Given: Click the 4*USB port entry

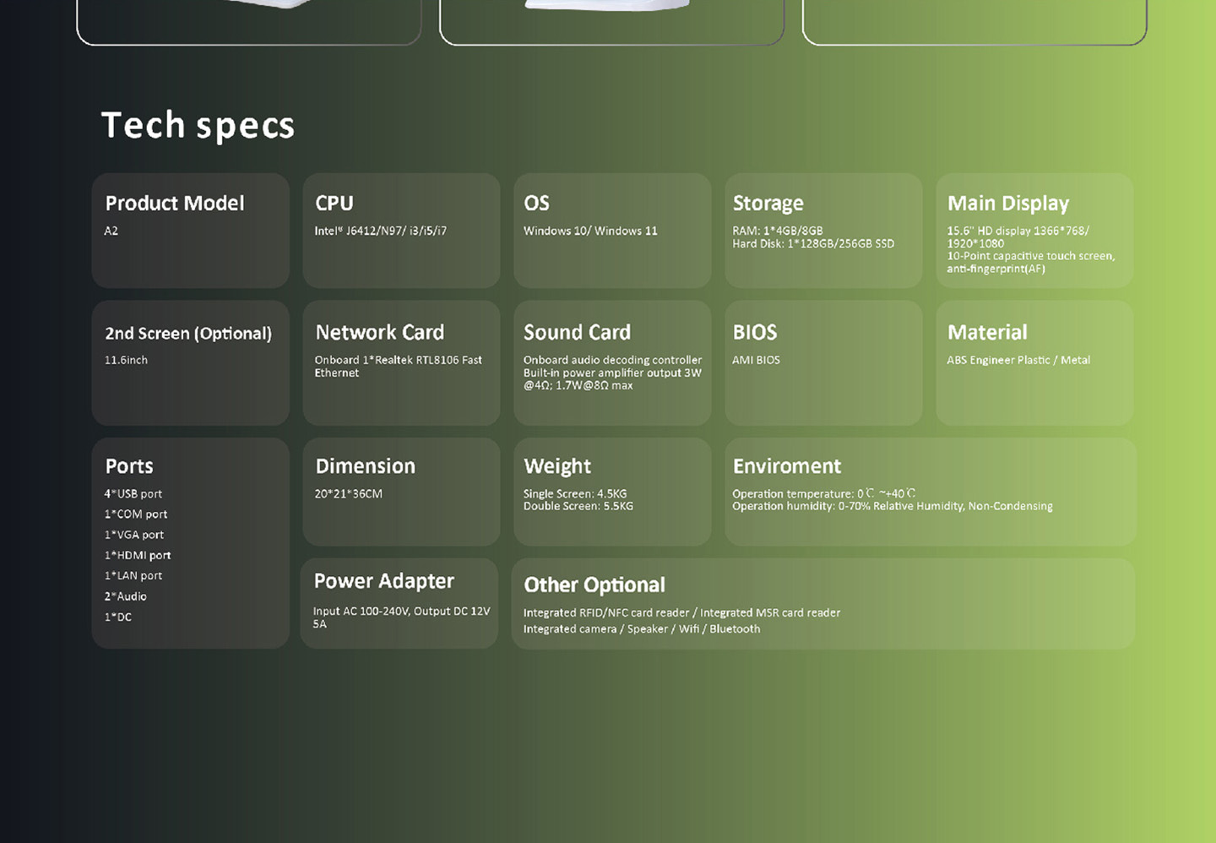Looking at the screenshot, I should (x=133, y=494).
